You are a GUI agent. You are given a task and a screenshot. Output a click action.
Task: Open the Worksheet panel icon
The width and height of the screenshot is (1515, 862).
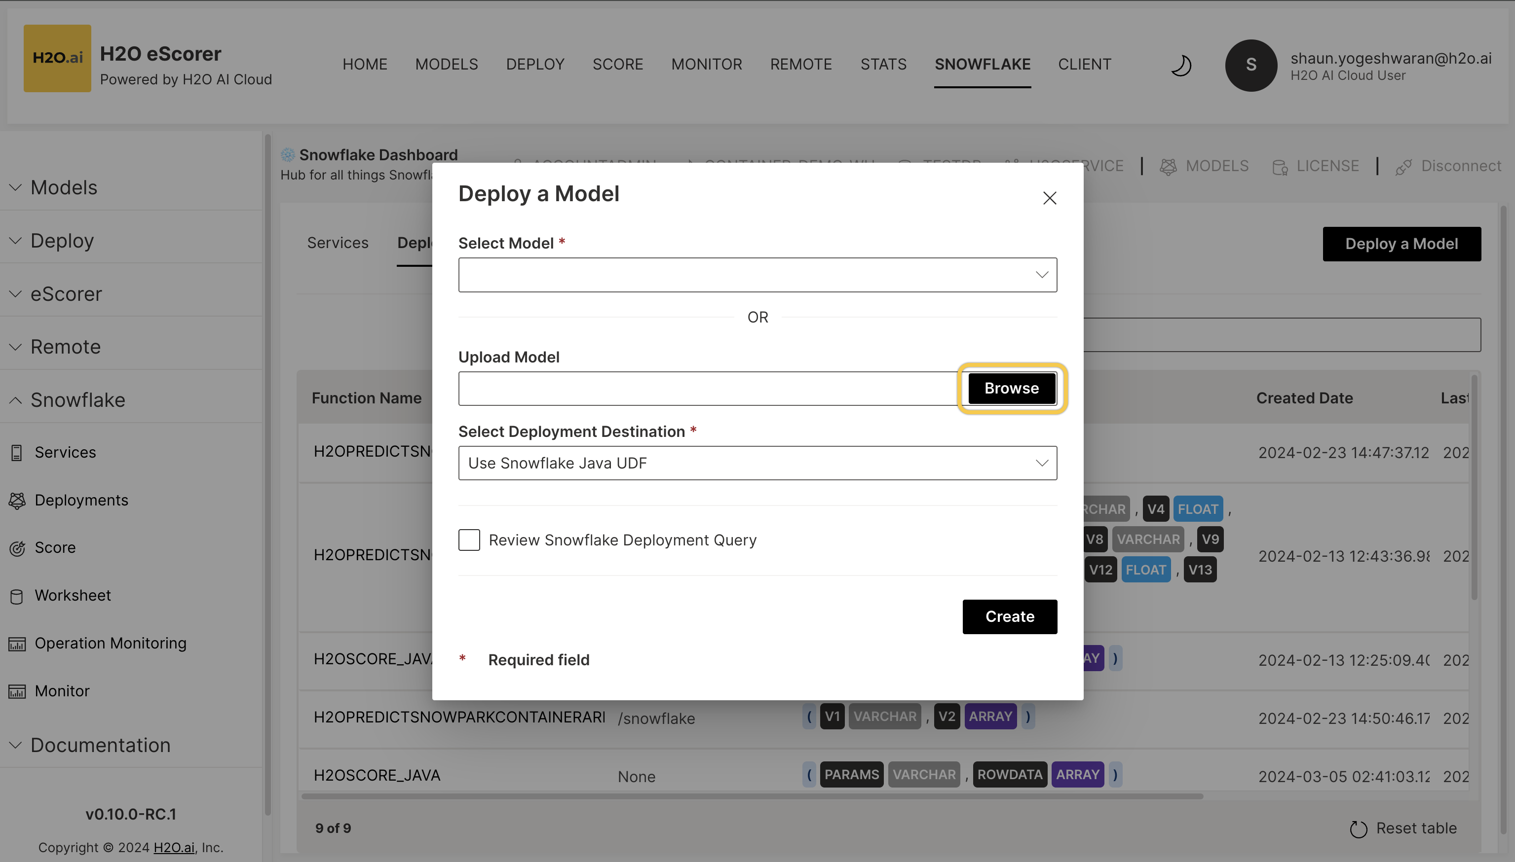point(17,596)
